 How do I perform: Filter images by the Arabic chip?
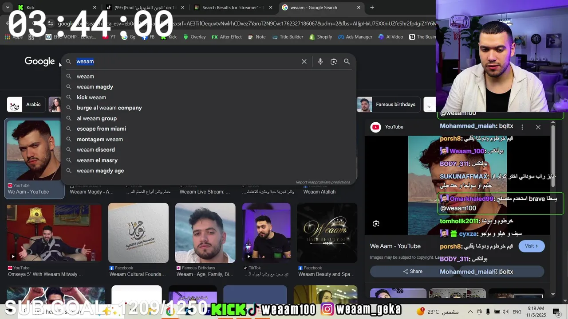[x=27, y=105]
